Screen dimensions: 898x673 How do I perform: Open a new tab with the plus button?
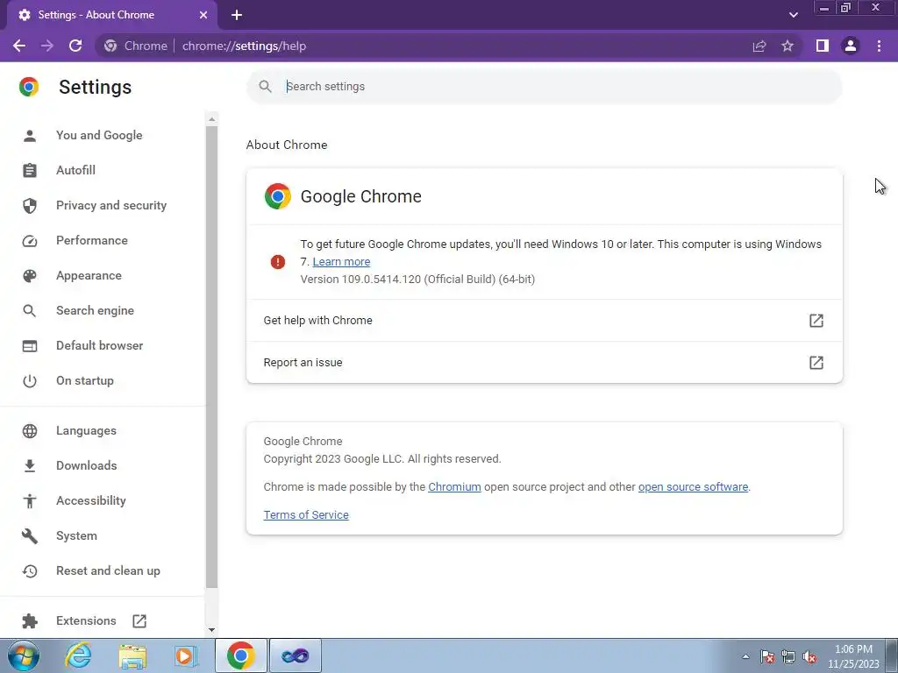tap(237, 15)
